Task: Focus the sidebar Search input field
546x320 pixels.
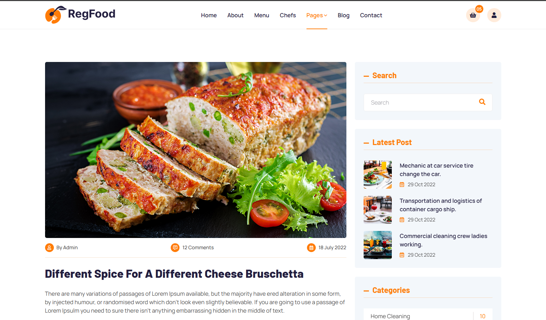Action: click(421, 102)
